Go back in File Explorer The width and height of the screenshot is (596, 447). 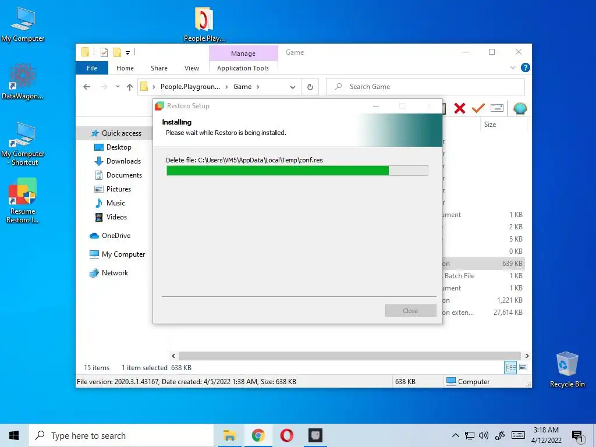(87, 87)
